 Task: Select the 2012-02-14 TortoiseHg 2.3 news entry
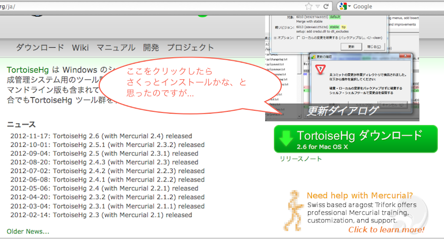point(101,215)
